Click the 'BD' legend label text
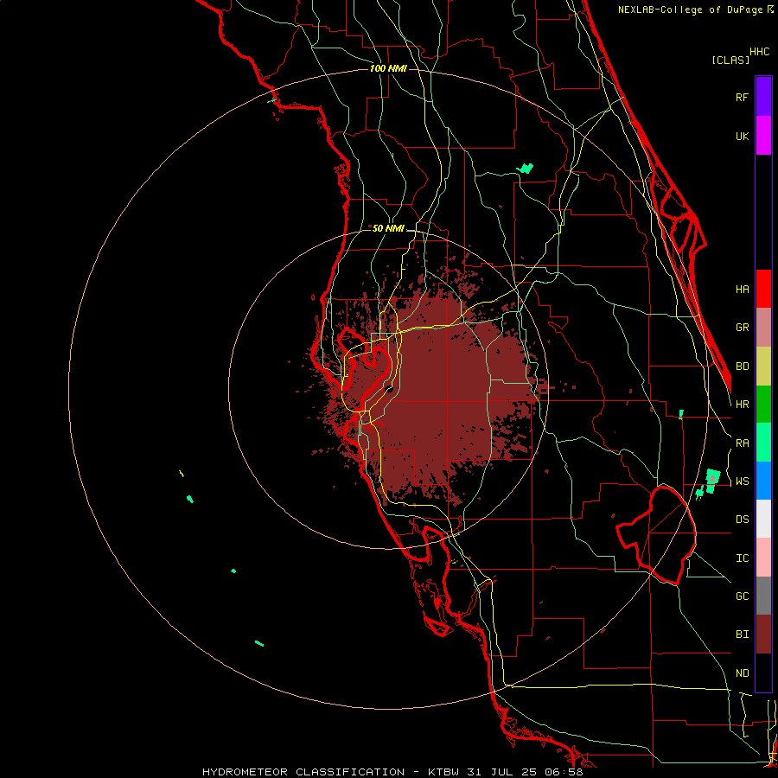 click(742, 367)
